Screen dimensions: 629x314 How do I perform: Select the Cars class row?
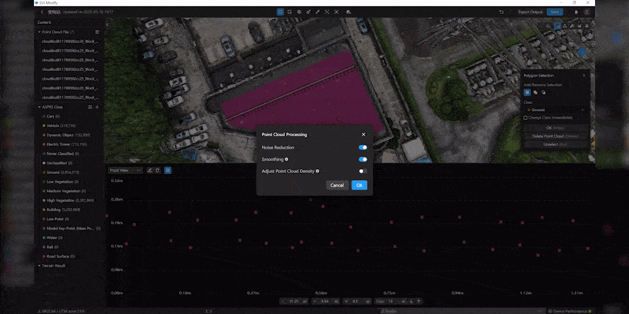70,116
